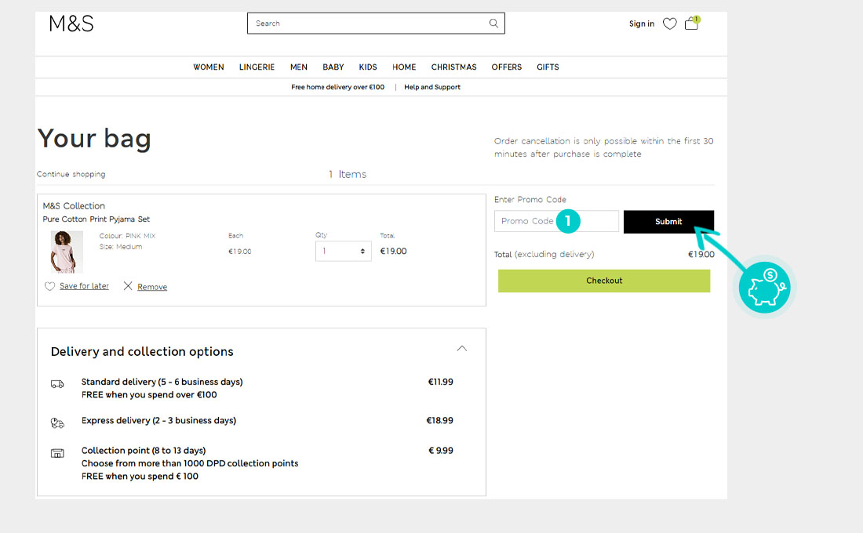Click the M&S logo
The width and height of the screenshot is (863, 533).
coord(71,24)
